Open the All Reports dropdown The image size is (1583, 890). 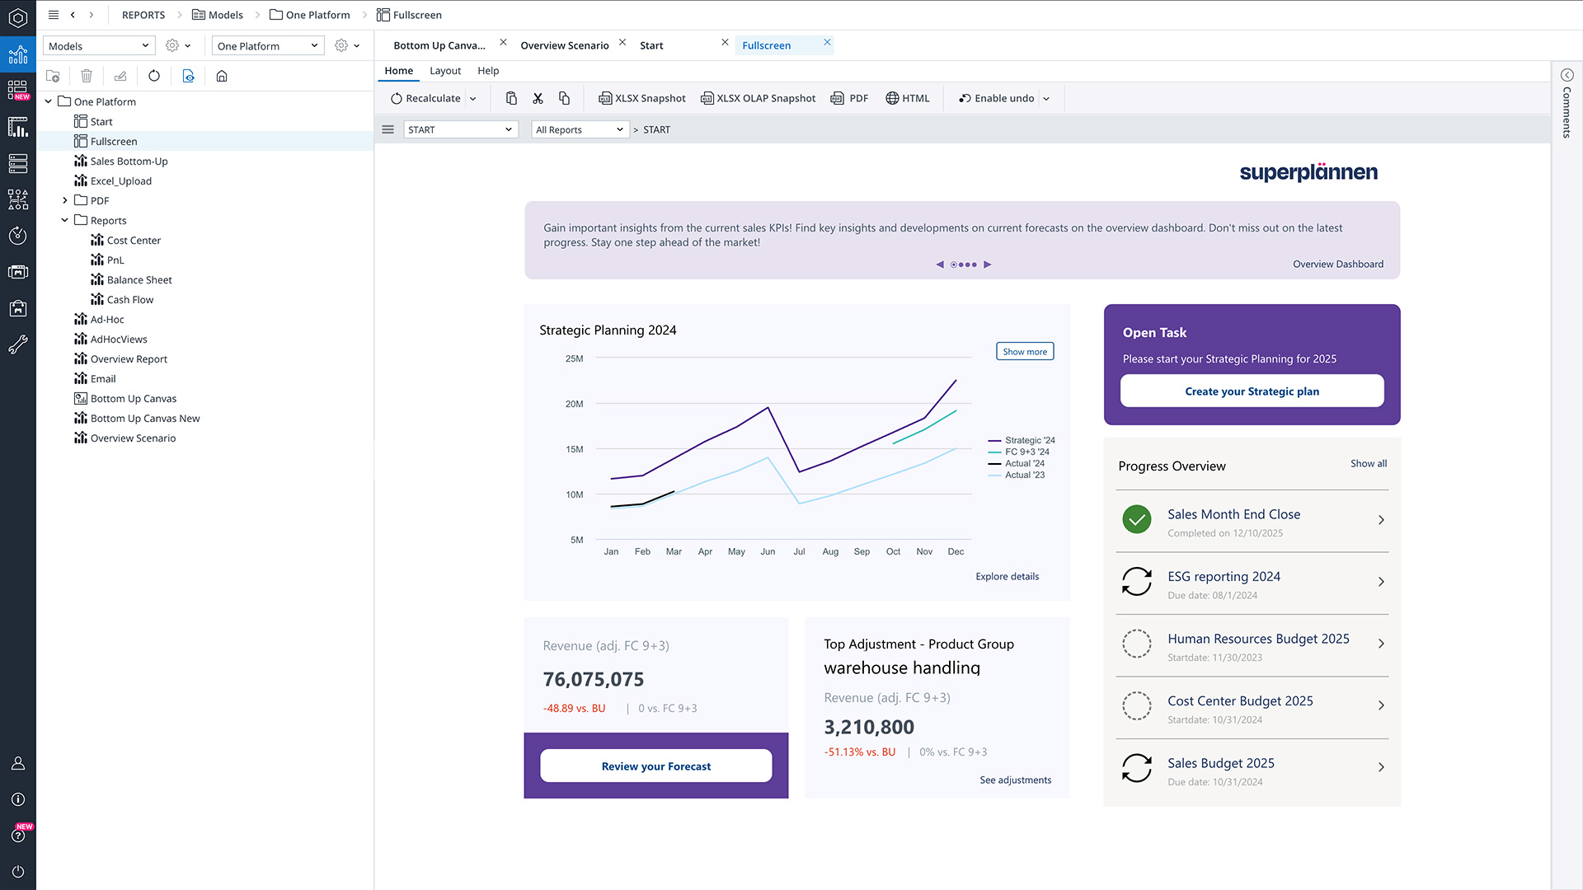pyautogui.click(x=580, y=129)
